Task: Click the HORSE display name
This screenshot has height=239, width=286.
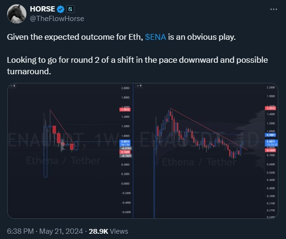Action: tap(42, 9)
